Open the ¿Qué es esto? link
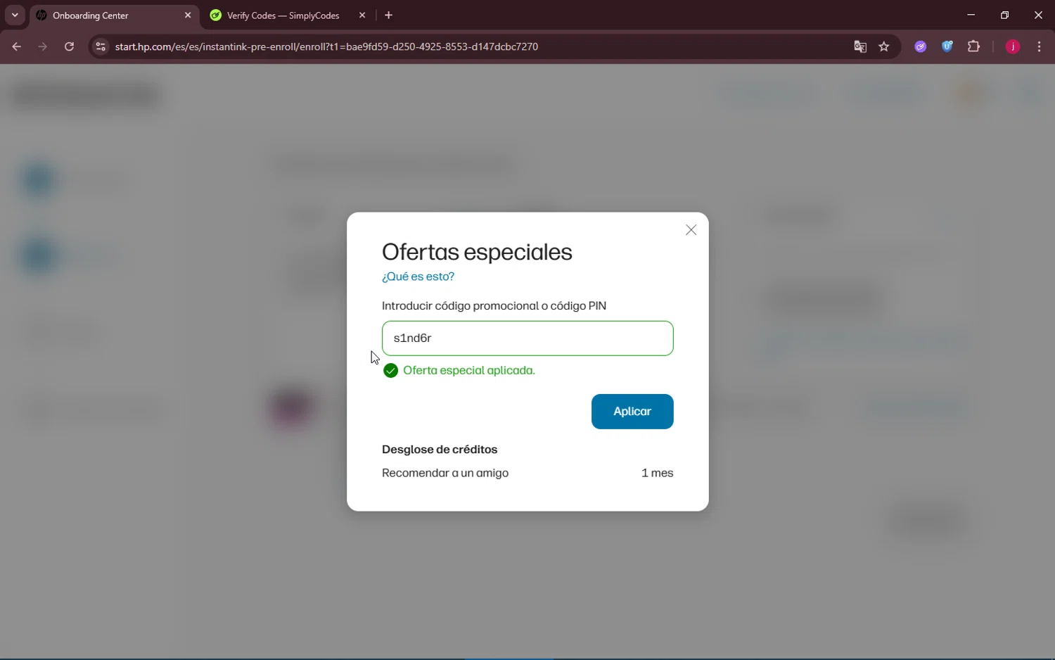Screen dimensions: 1055x660 [418, 277]
